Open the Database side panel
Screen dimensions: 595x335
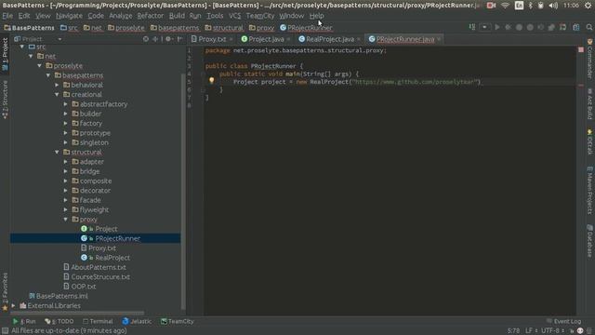click(589, 241)
